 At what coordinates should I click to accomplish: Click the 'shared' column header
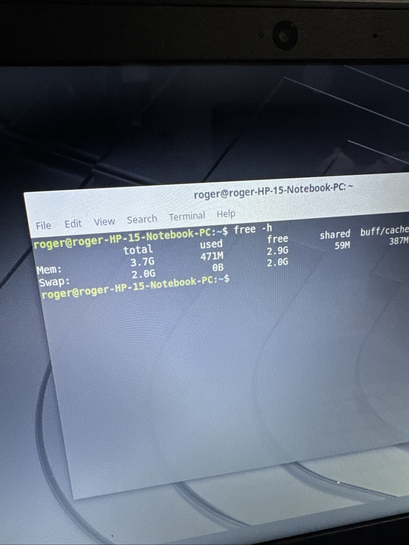coord(335,234)
